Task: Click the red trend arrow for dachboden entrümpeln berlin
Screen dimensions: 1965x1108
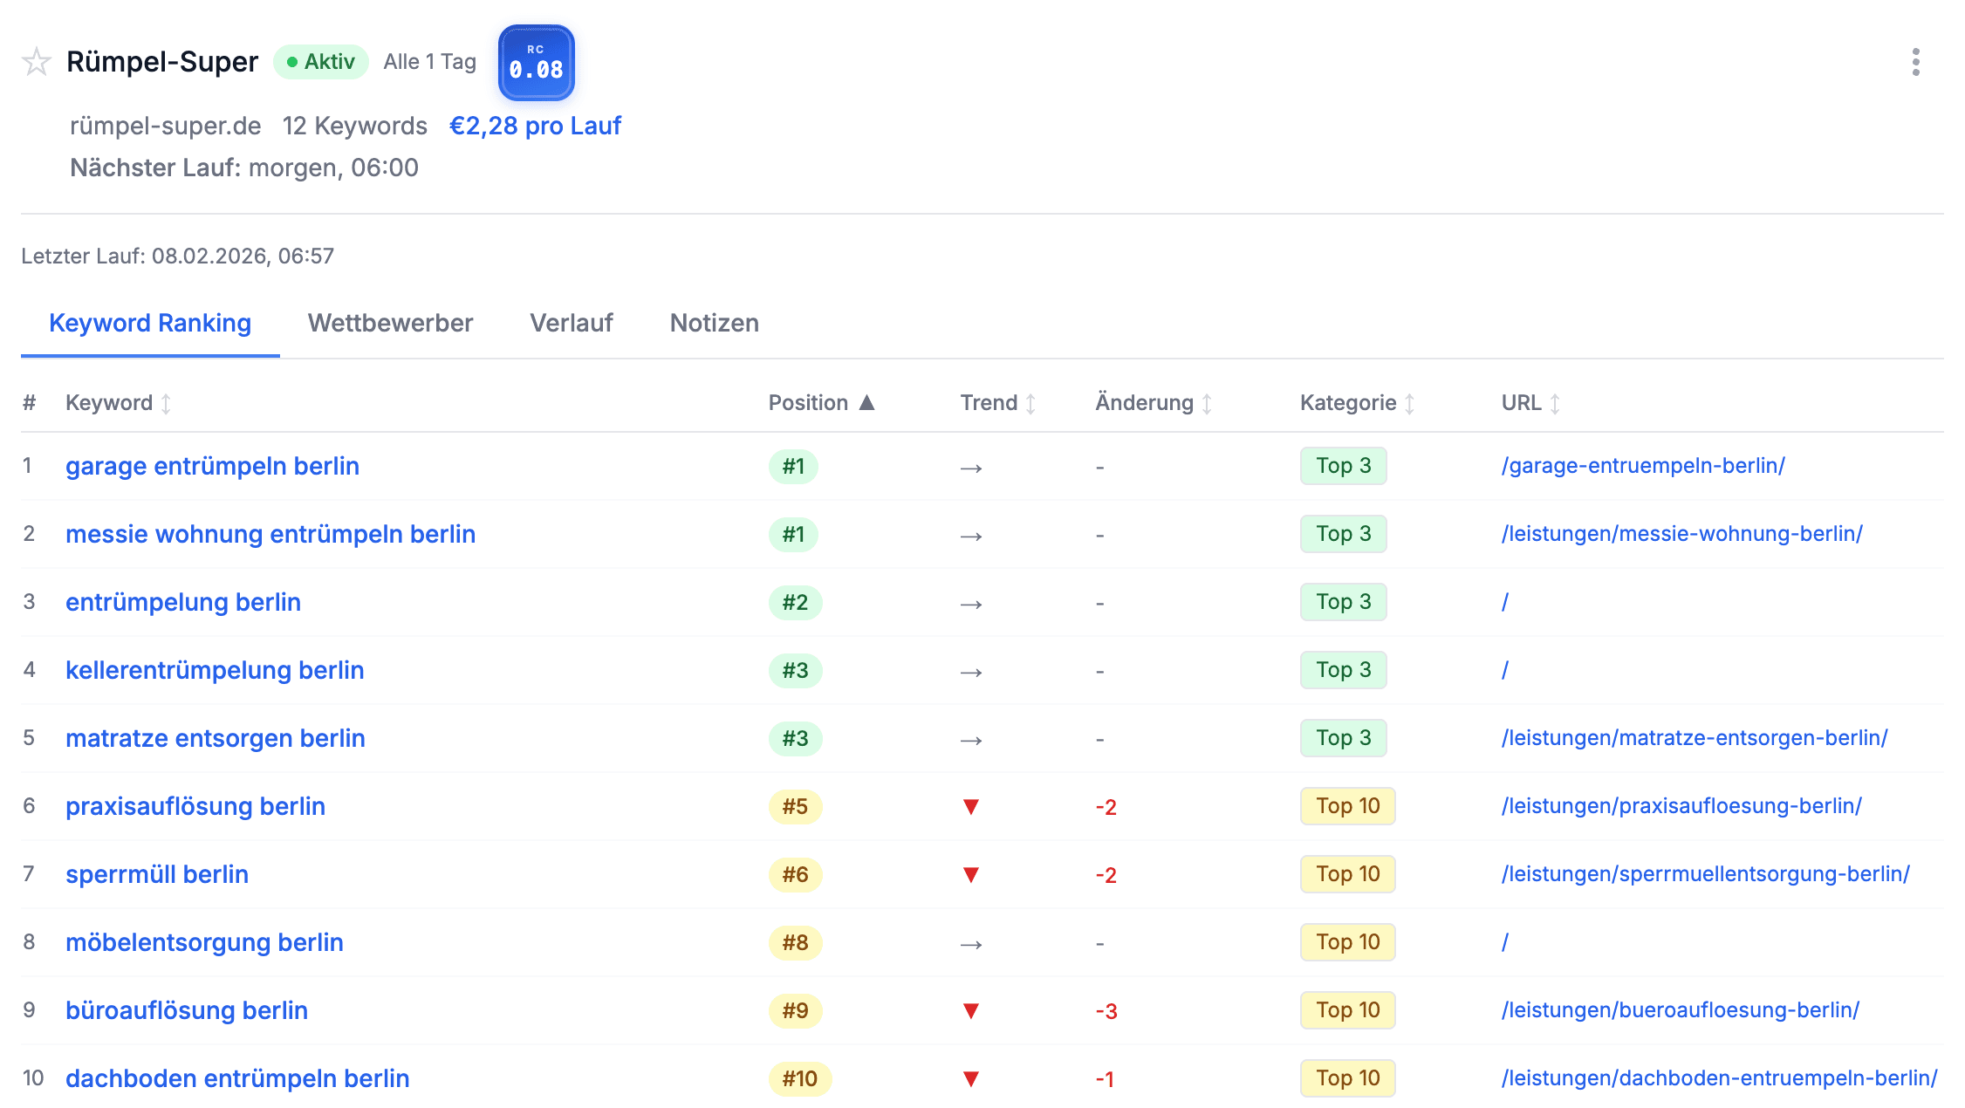Action: coord(971,1078)
